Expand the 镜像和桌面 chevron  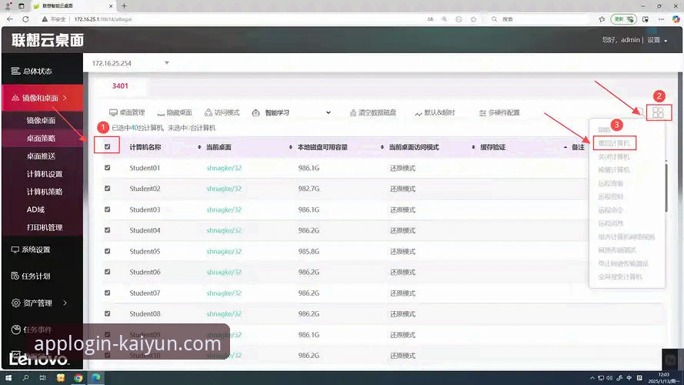pyautogui.click(x=65, y=98)
